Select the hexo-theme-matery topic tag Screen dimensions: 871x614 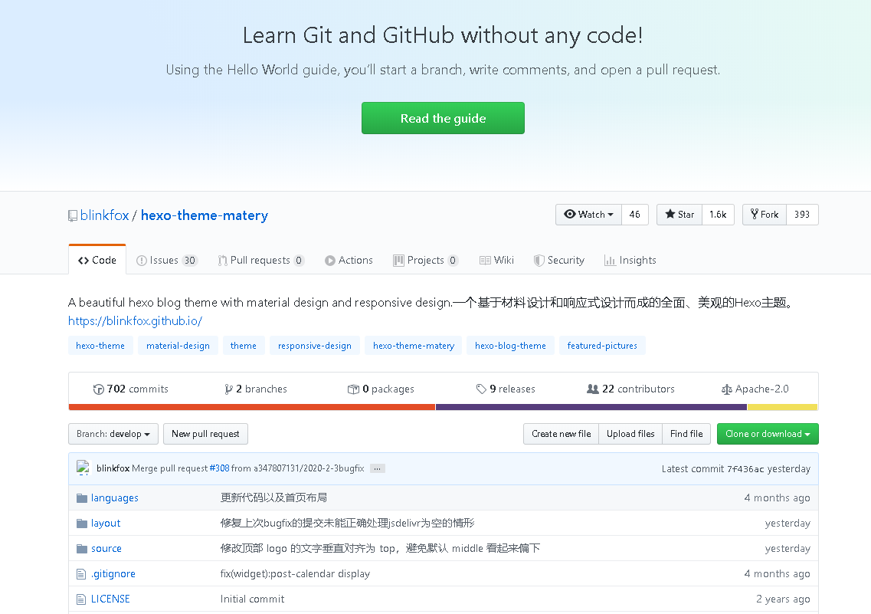[413, 346]
